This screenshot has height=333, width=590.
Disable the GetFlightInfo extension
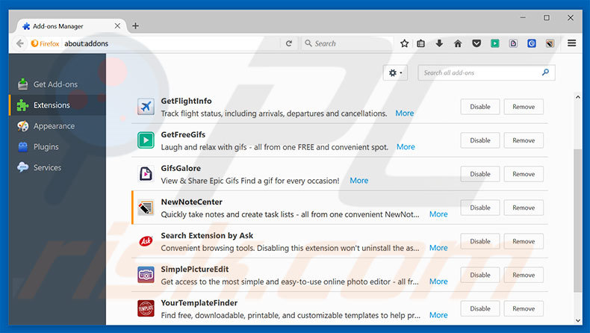480,107
